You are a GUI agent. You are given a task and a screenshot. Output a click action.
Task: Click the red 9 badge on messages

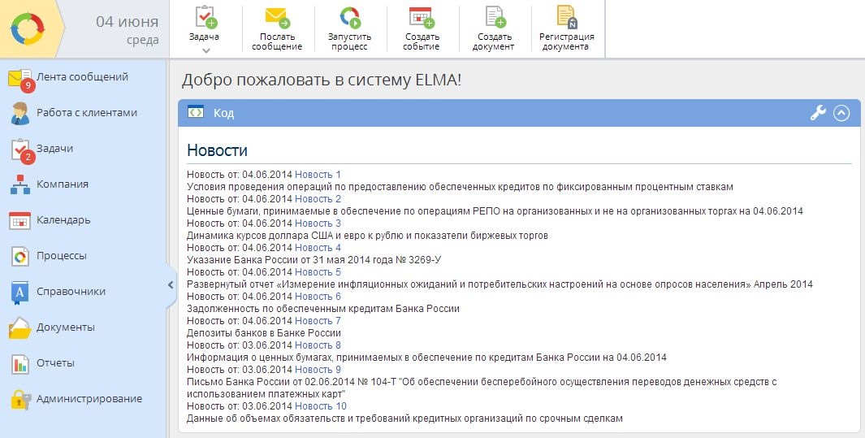(x=28, y=85)
